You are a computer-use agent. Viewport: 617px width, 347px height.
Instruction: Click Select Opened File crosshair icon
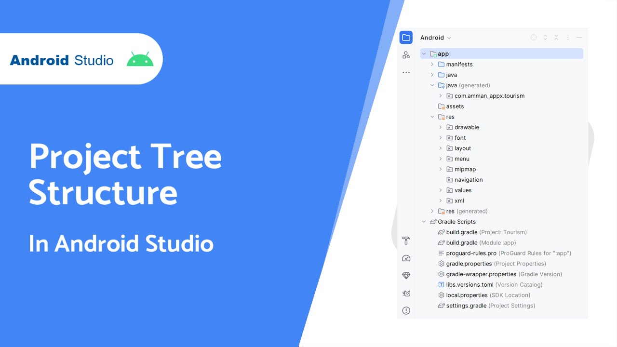pyautogui.click(x=534, y=38)
